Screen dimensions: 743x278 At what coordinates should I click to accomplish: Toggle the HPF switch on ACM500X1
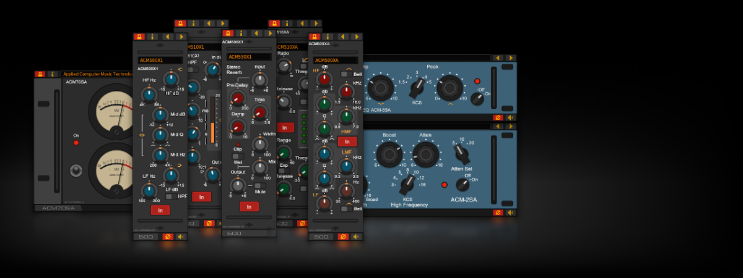coord(170,196)
